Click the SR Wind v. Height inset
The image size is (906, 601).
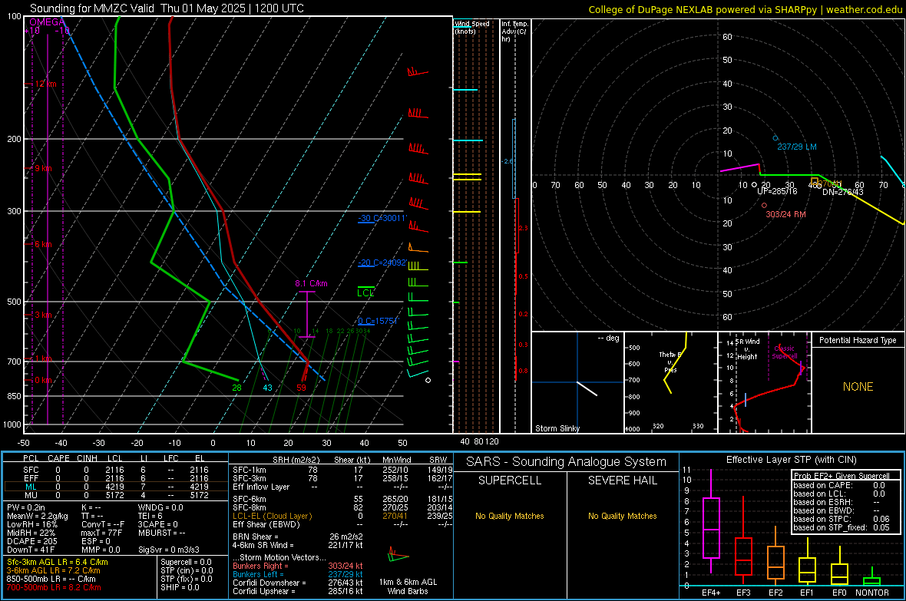[x=765, y=382]
